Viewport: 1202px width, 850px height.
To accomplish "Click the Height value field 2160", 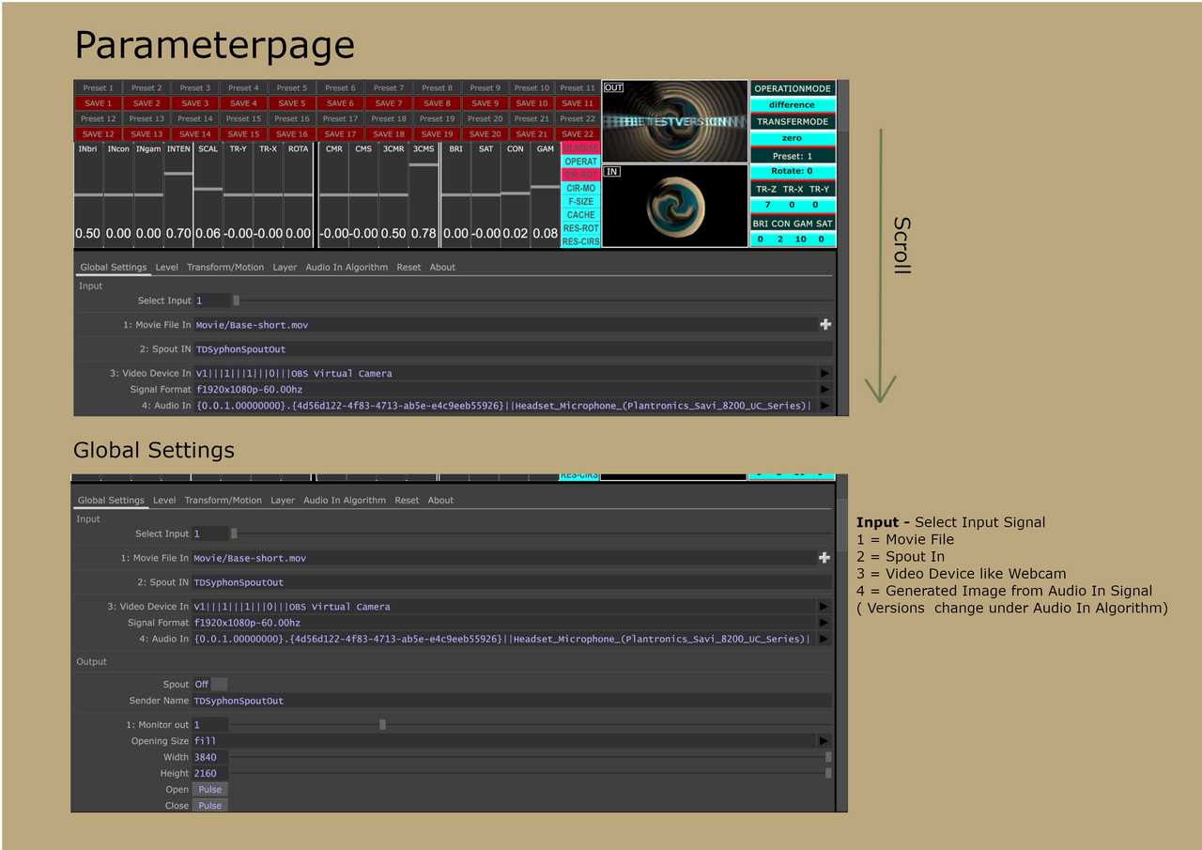I will coord(210,773).
